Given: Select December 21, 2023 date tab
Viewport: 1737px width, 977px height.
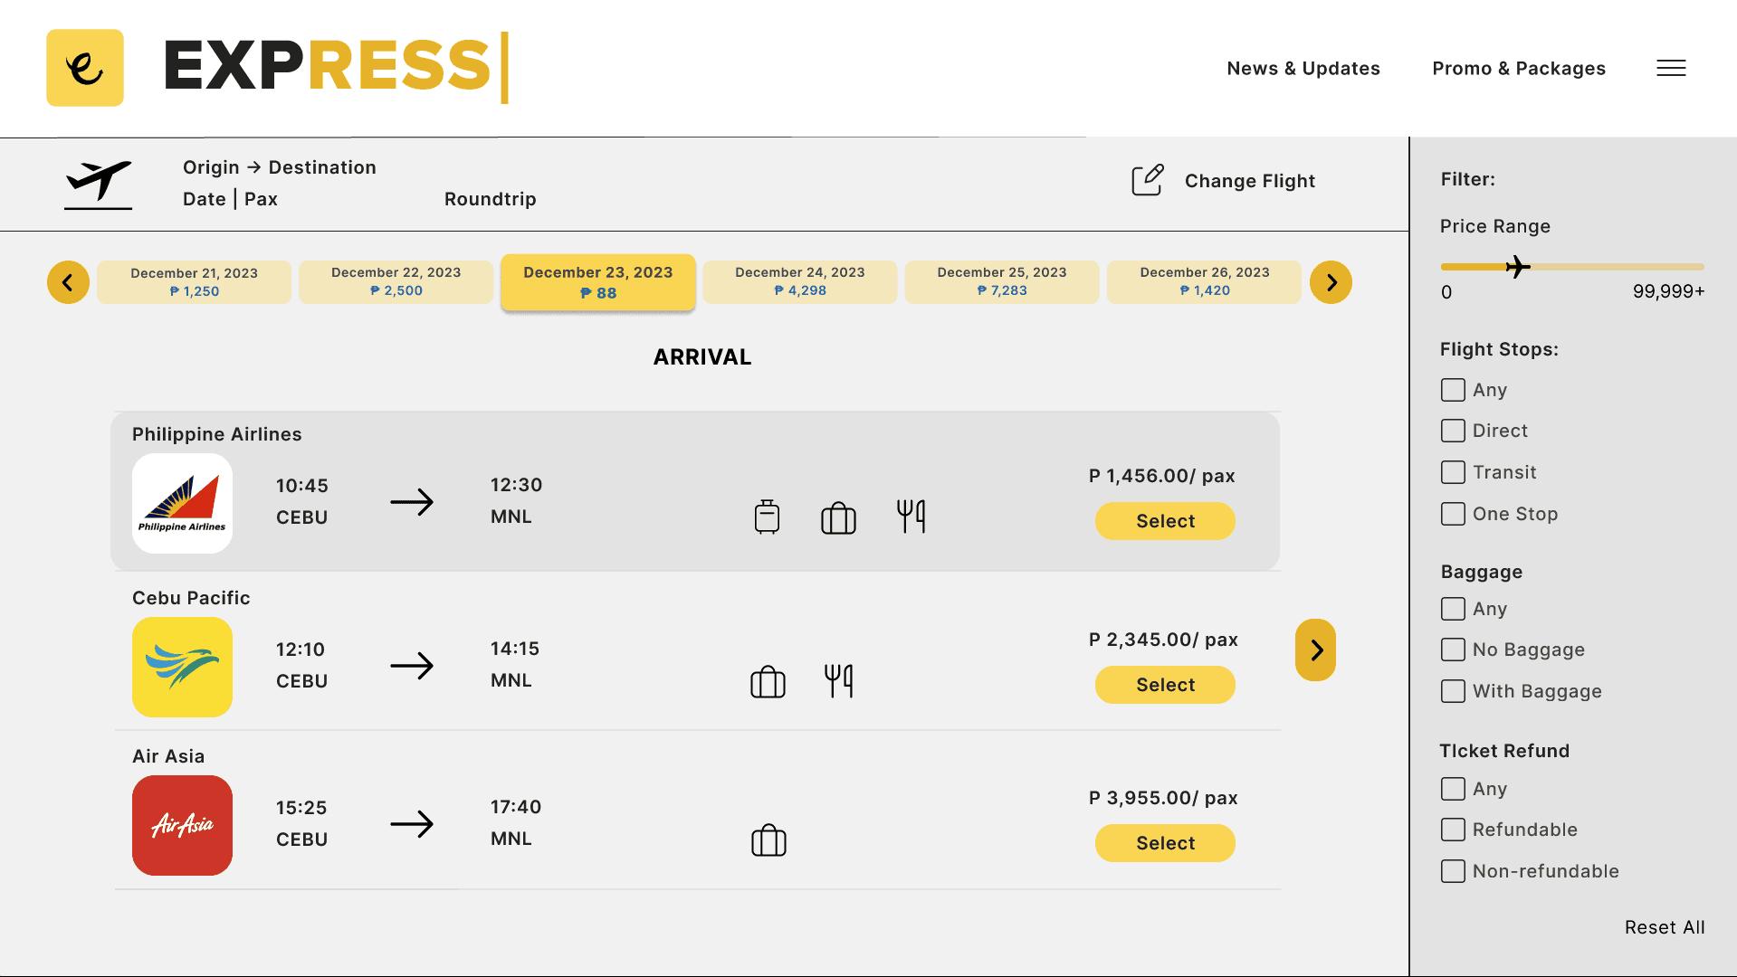Looking at the screenshot, I should [194, 282].
